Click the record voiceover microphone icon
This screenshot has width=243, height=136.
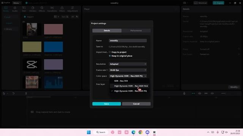click(184, 93)
